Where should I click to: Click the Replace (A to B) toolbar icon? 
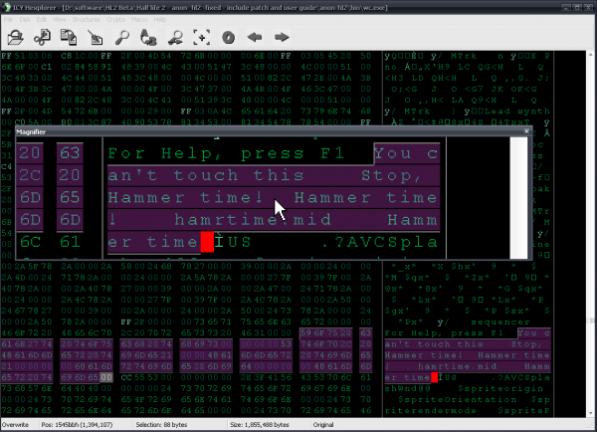148,38
